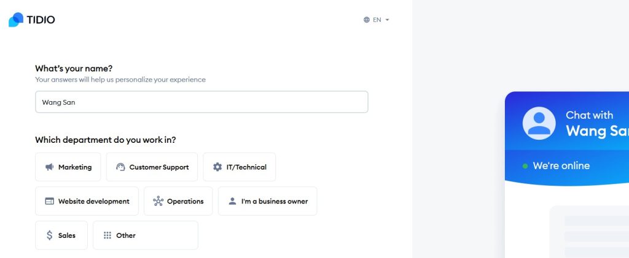Choose the Customer Support department option

pyautogui.click(x=152, y=167)
